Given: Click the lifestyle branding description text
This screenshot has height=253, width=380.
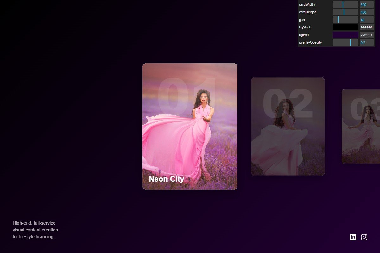Looking at the screenshot, I should [35, 230].
